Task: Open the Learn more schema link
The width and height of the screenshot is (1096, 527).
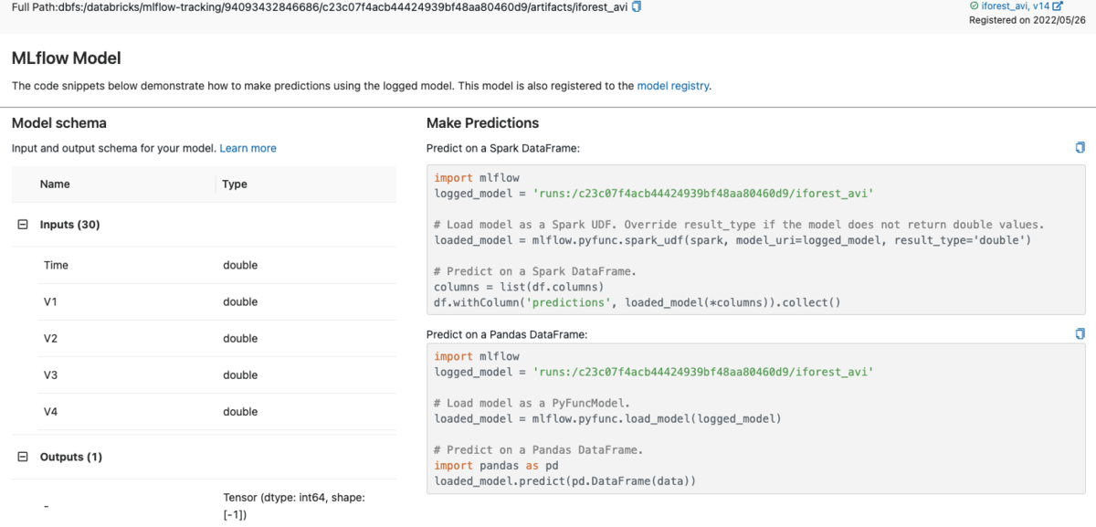Action: (248, 148)
